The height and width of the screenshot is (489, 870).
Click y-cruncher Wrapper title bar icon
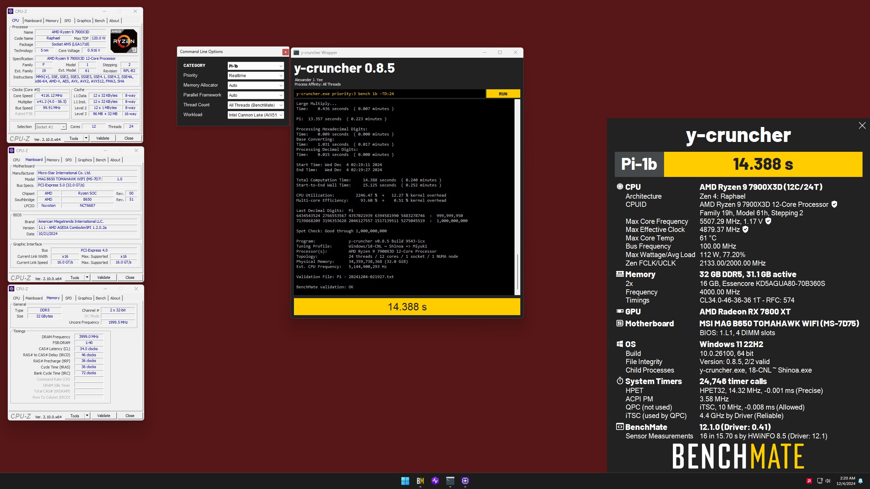point(296,53)
